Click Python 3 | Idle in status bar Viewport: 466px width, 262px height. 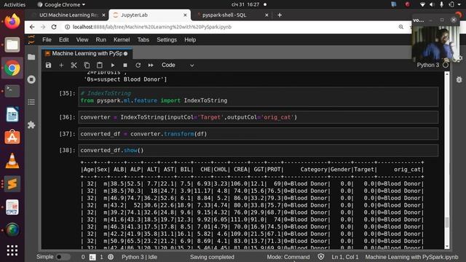click(139, 257)
